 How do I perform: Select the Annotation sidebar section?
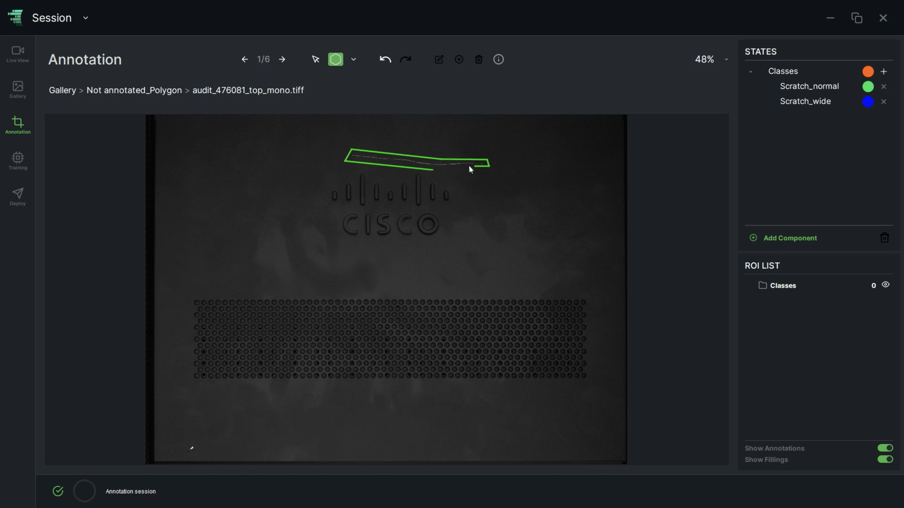(x=18, y=125)
